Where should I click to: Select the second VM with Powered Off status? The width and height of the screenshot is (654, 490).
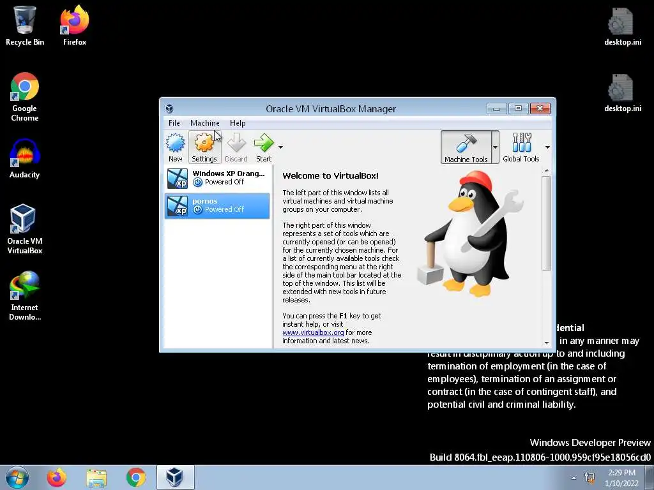tap(217, 205)
